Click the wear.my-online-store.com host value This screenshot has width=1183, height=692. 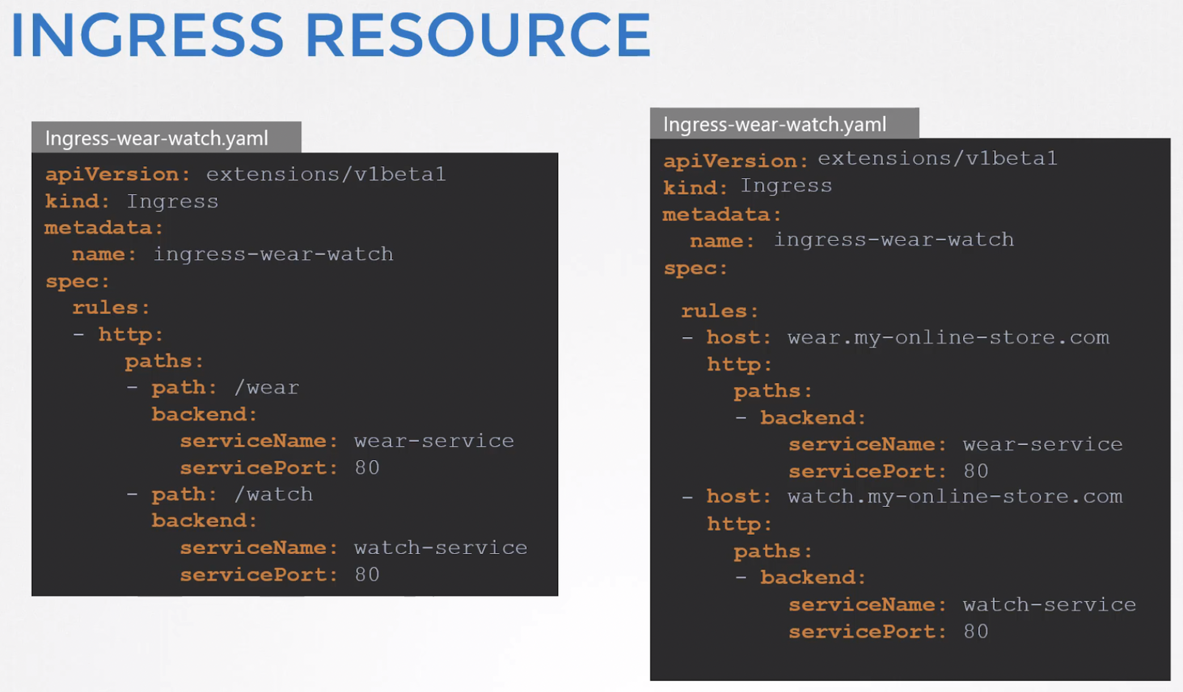click(948, 338)
